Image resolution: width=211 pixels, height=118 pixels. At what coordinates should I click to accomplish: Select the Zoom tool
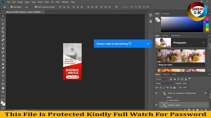pyautogui.click(x=3, y=92)
